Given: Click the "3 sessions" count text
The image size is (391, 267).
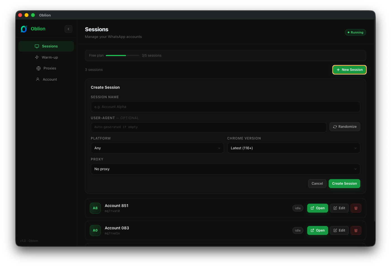Looking at the screenshot, I should click(94, 70).
